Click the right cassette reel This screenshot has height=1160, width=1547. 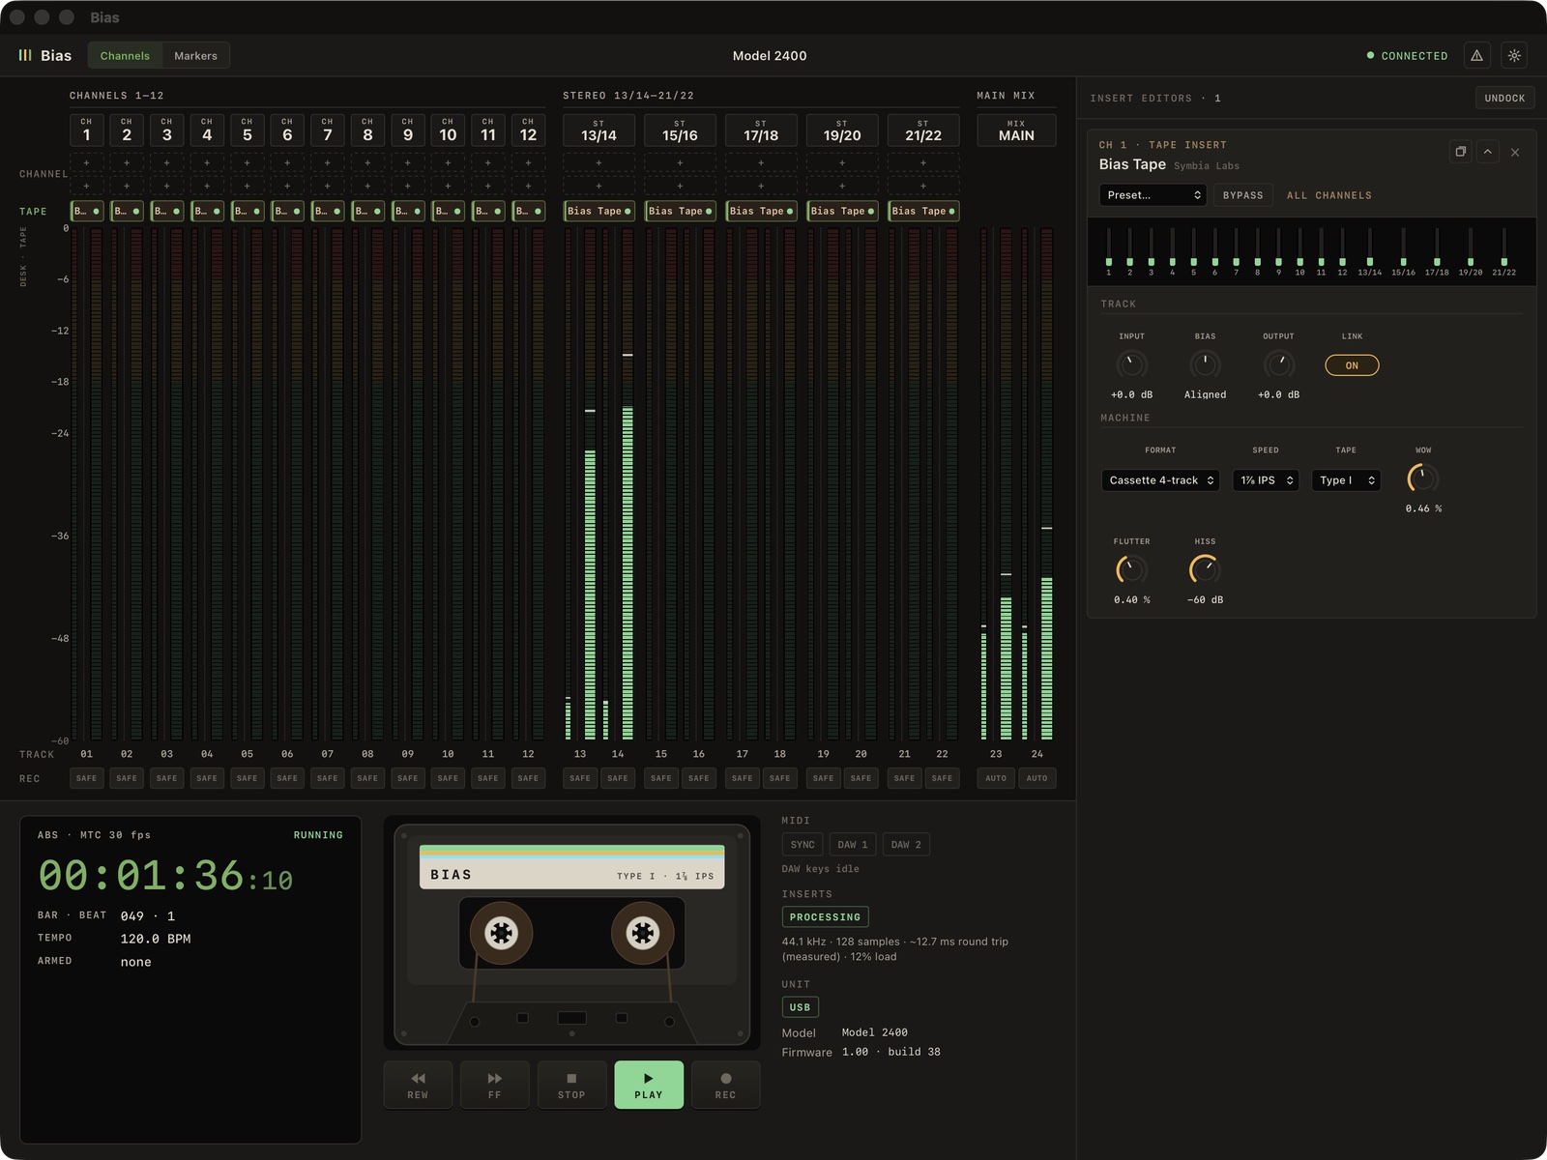[x=643, y=933]
